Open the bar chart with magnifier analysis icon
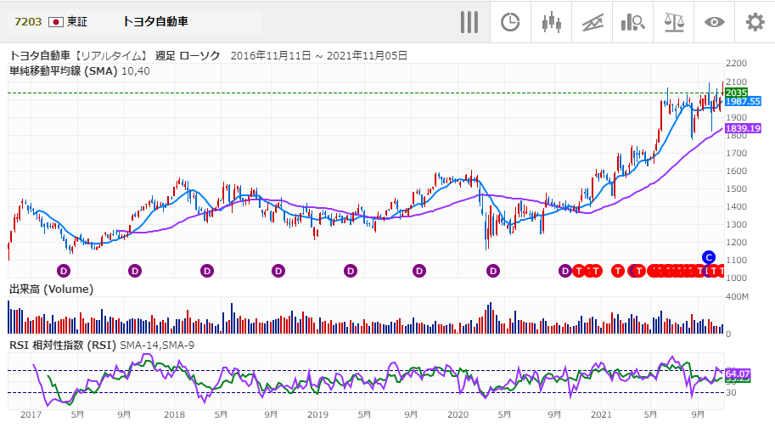The width and height of the screenshot is (775, 427). pos(632,22)
